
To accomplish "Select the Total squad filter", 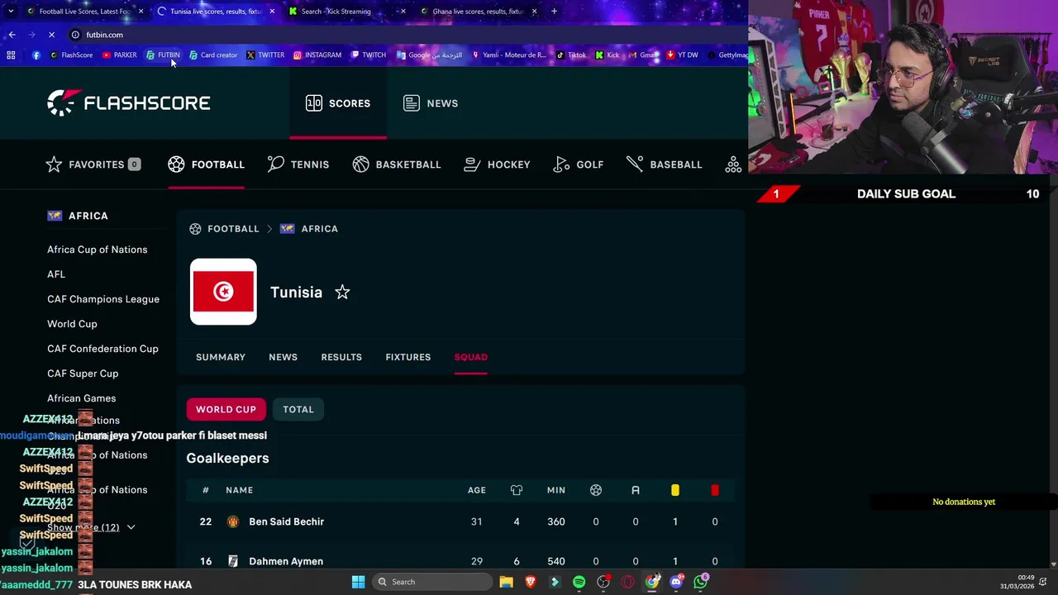I will [298, 409].
